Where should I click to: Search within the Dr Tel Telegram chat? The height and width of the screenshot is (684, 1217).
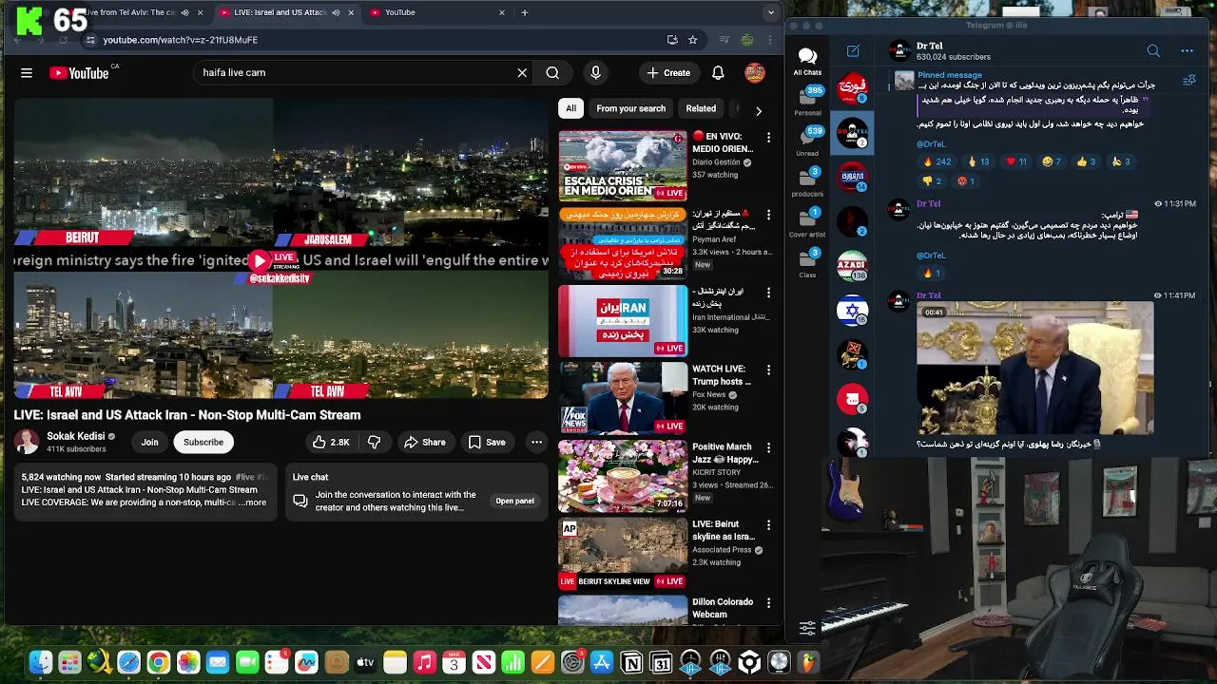(1153, 51)
